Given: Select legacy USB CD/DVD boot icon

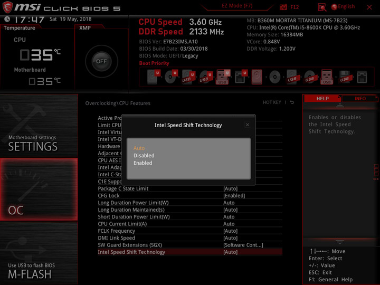Looking at the screenshot, I should (x=310, y=77).
